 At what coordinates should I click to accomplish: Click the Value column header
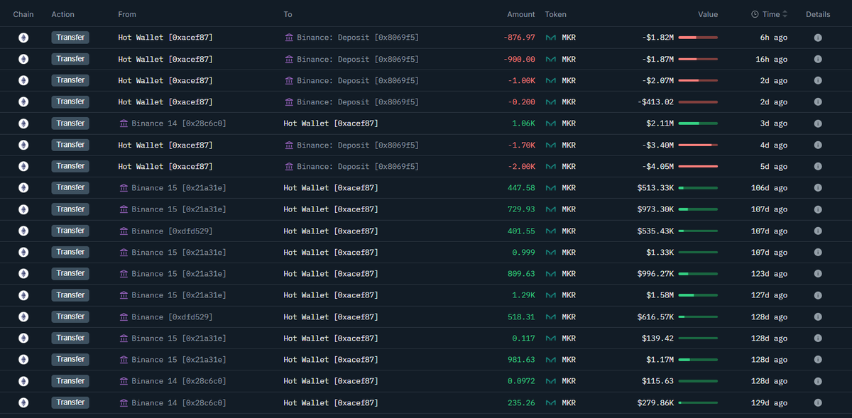point(708,14)
